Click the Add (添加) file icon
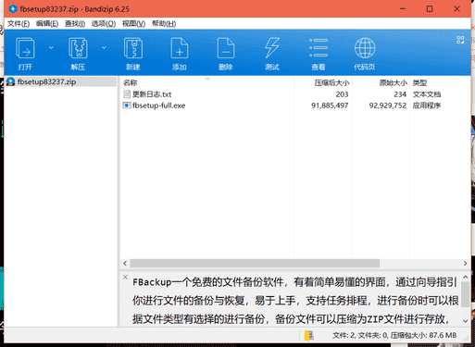This screenshot has width=475, height=347. [180, 48]
